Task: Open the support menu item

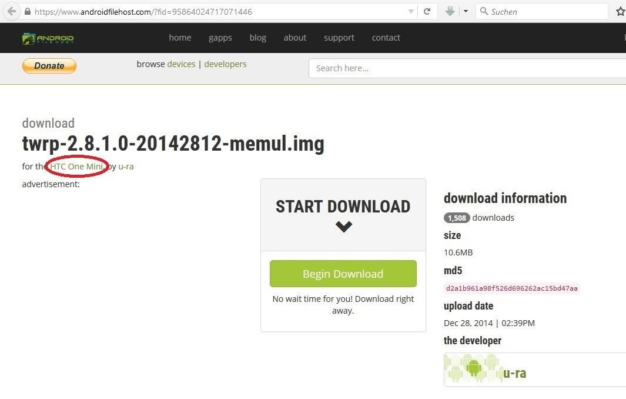Action: [339, 38]
